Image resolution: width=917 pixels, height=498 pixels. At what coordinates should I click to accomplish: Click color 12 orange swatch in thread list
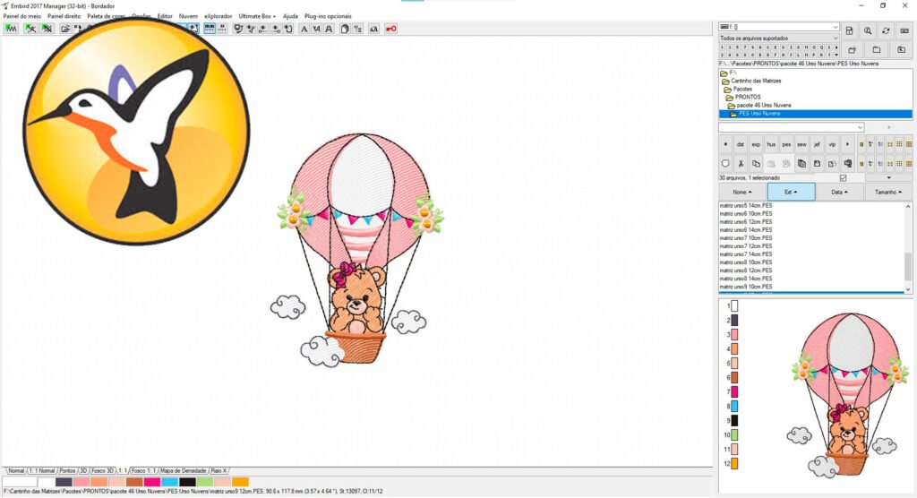(734, 463)
